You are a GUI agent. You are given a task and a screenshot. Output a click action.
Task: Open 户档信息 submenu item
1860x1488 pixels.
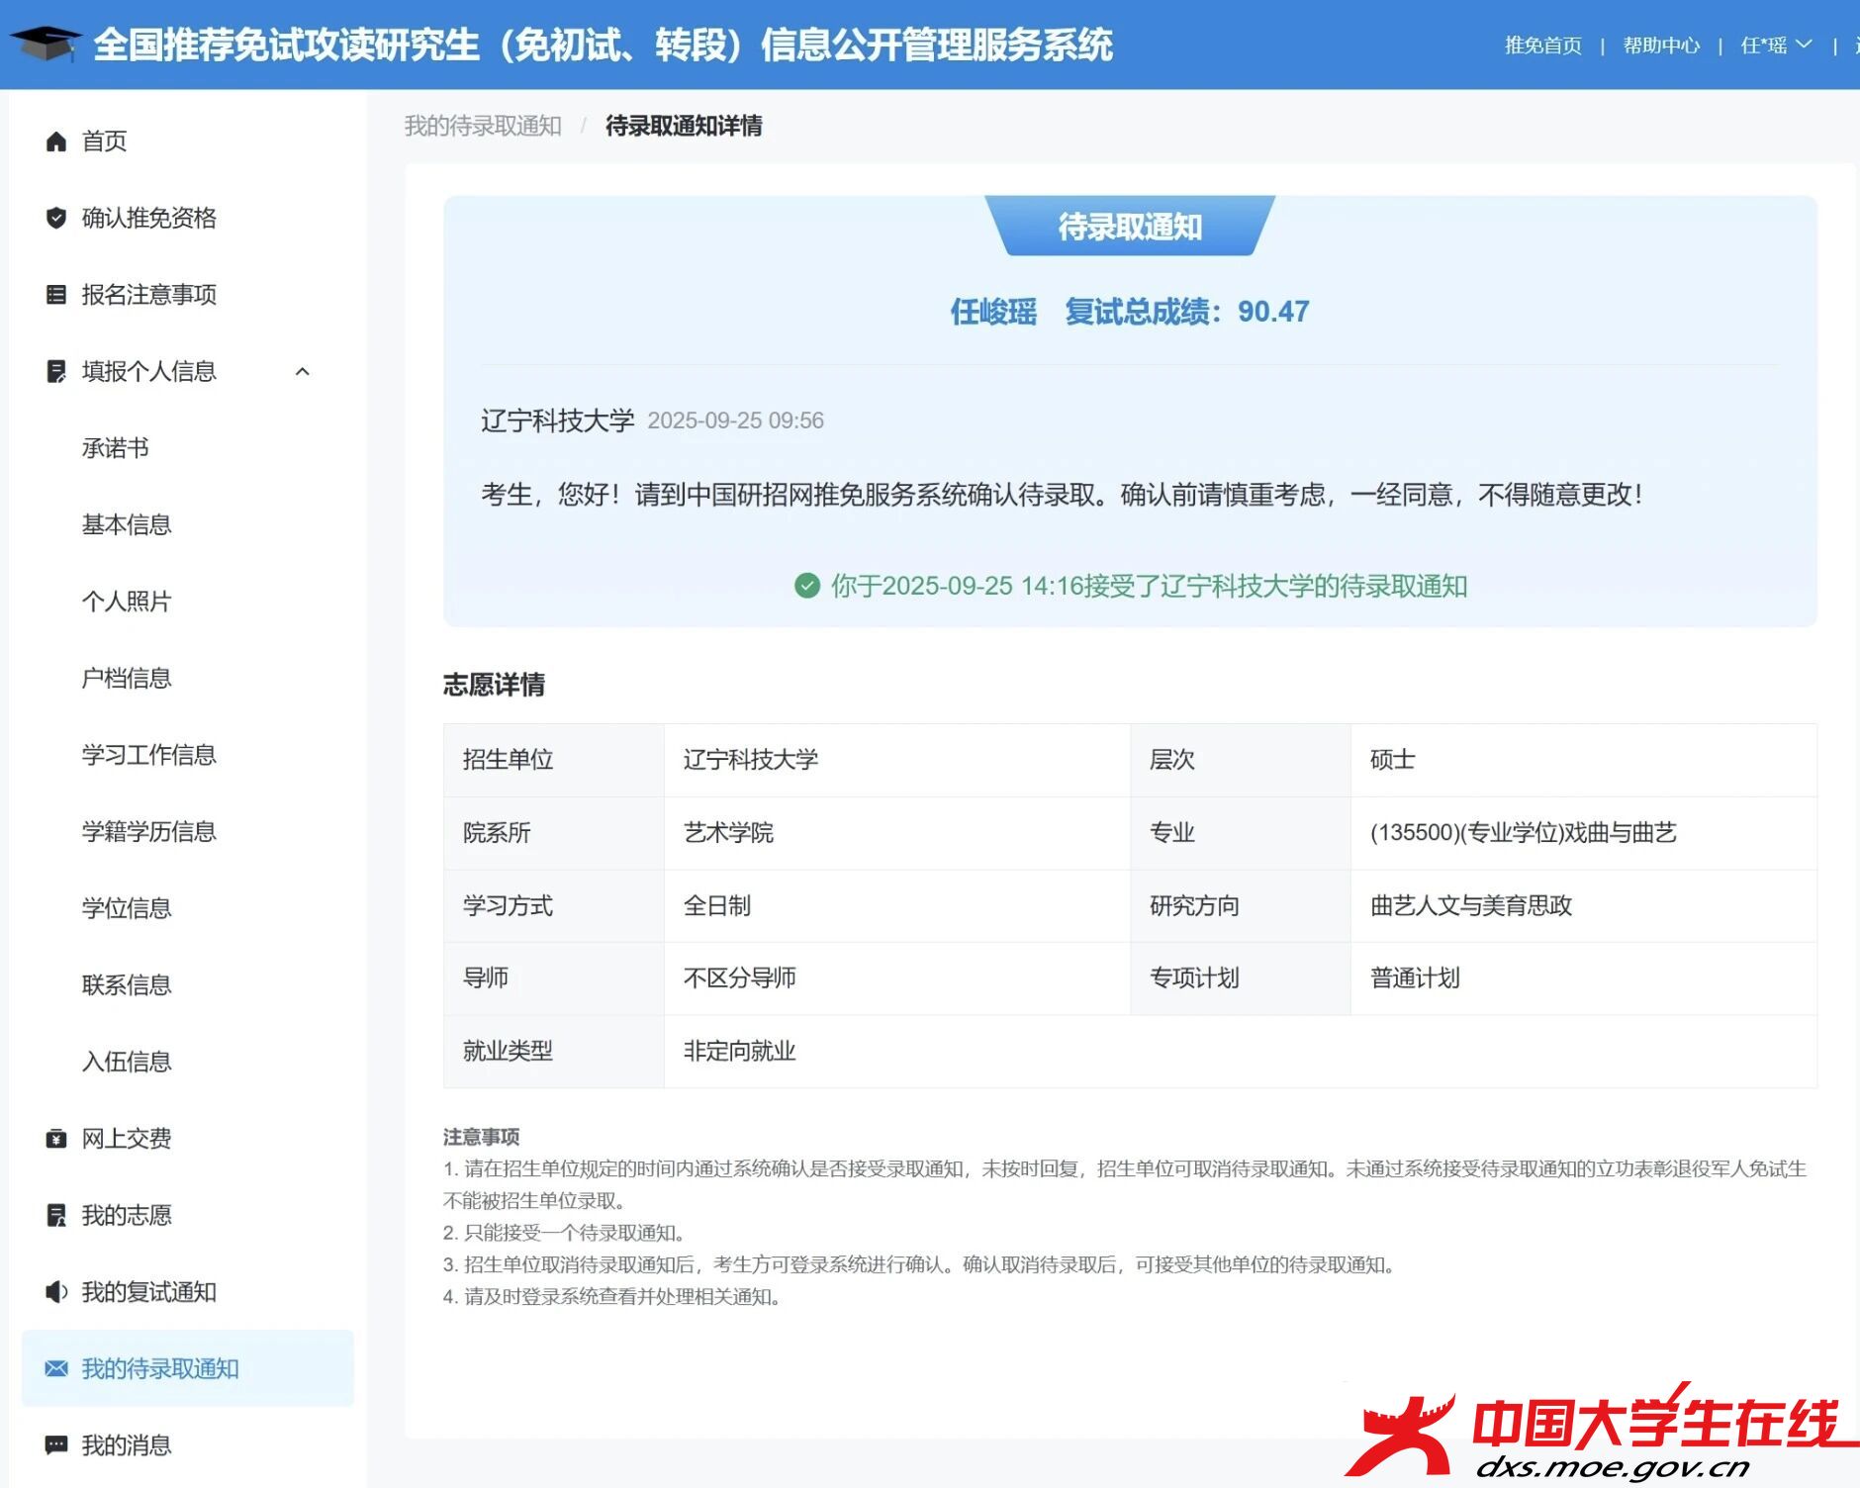[x=127, y=678]
